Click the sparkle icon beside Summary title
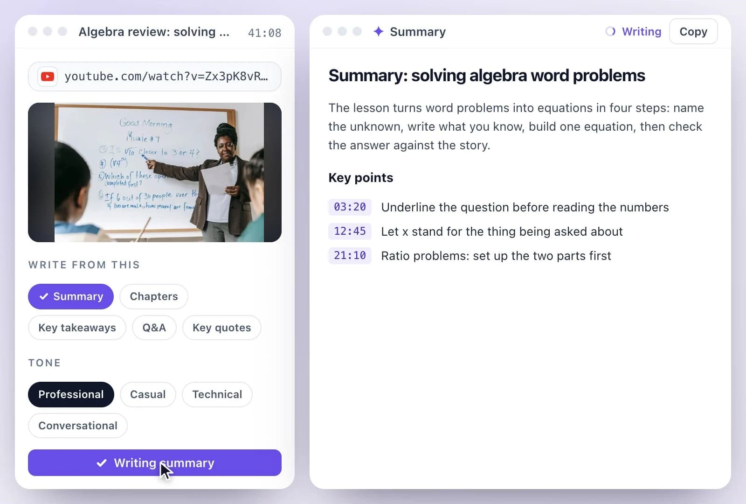The width and height of the screenshot is (746, 504). (379, 31)
